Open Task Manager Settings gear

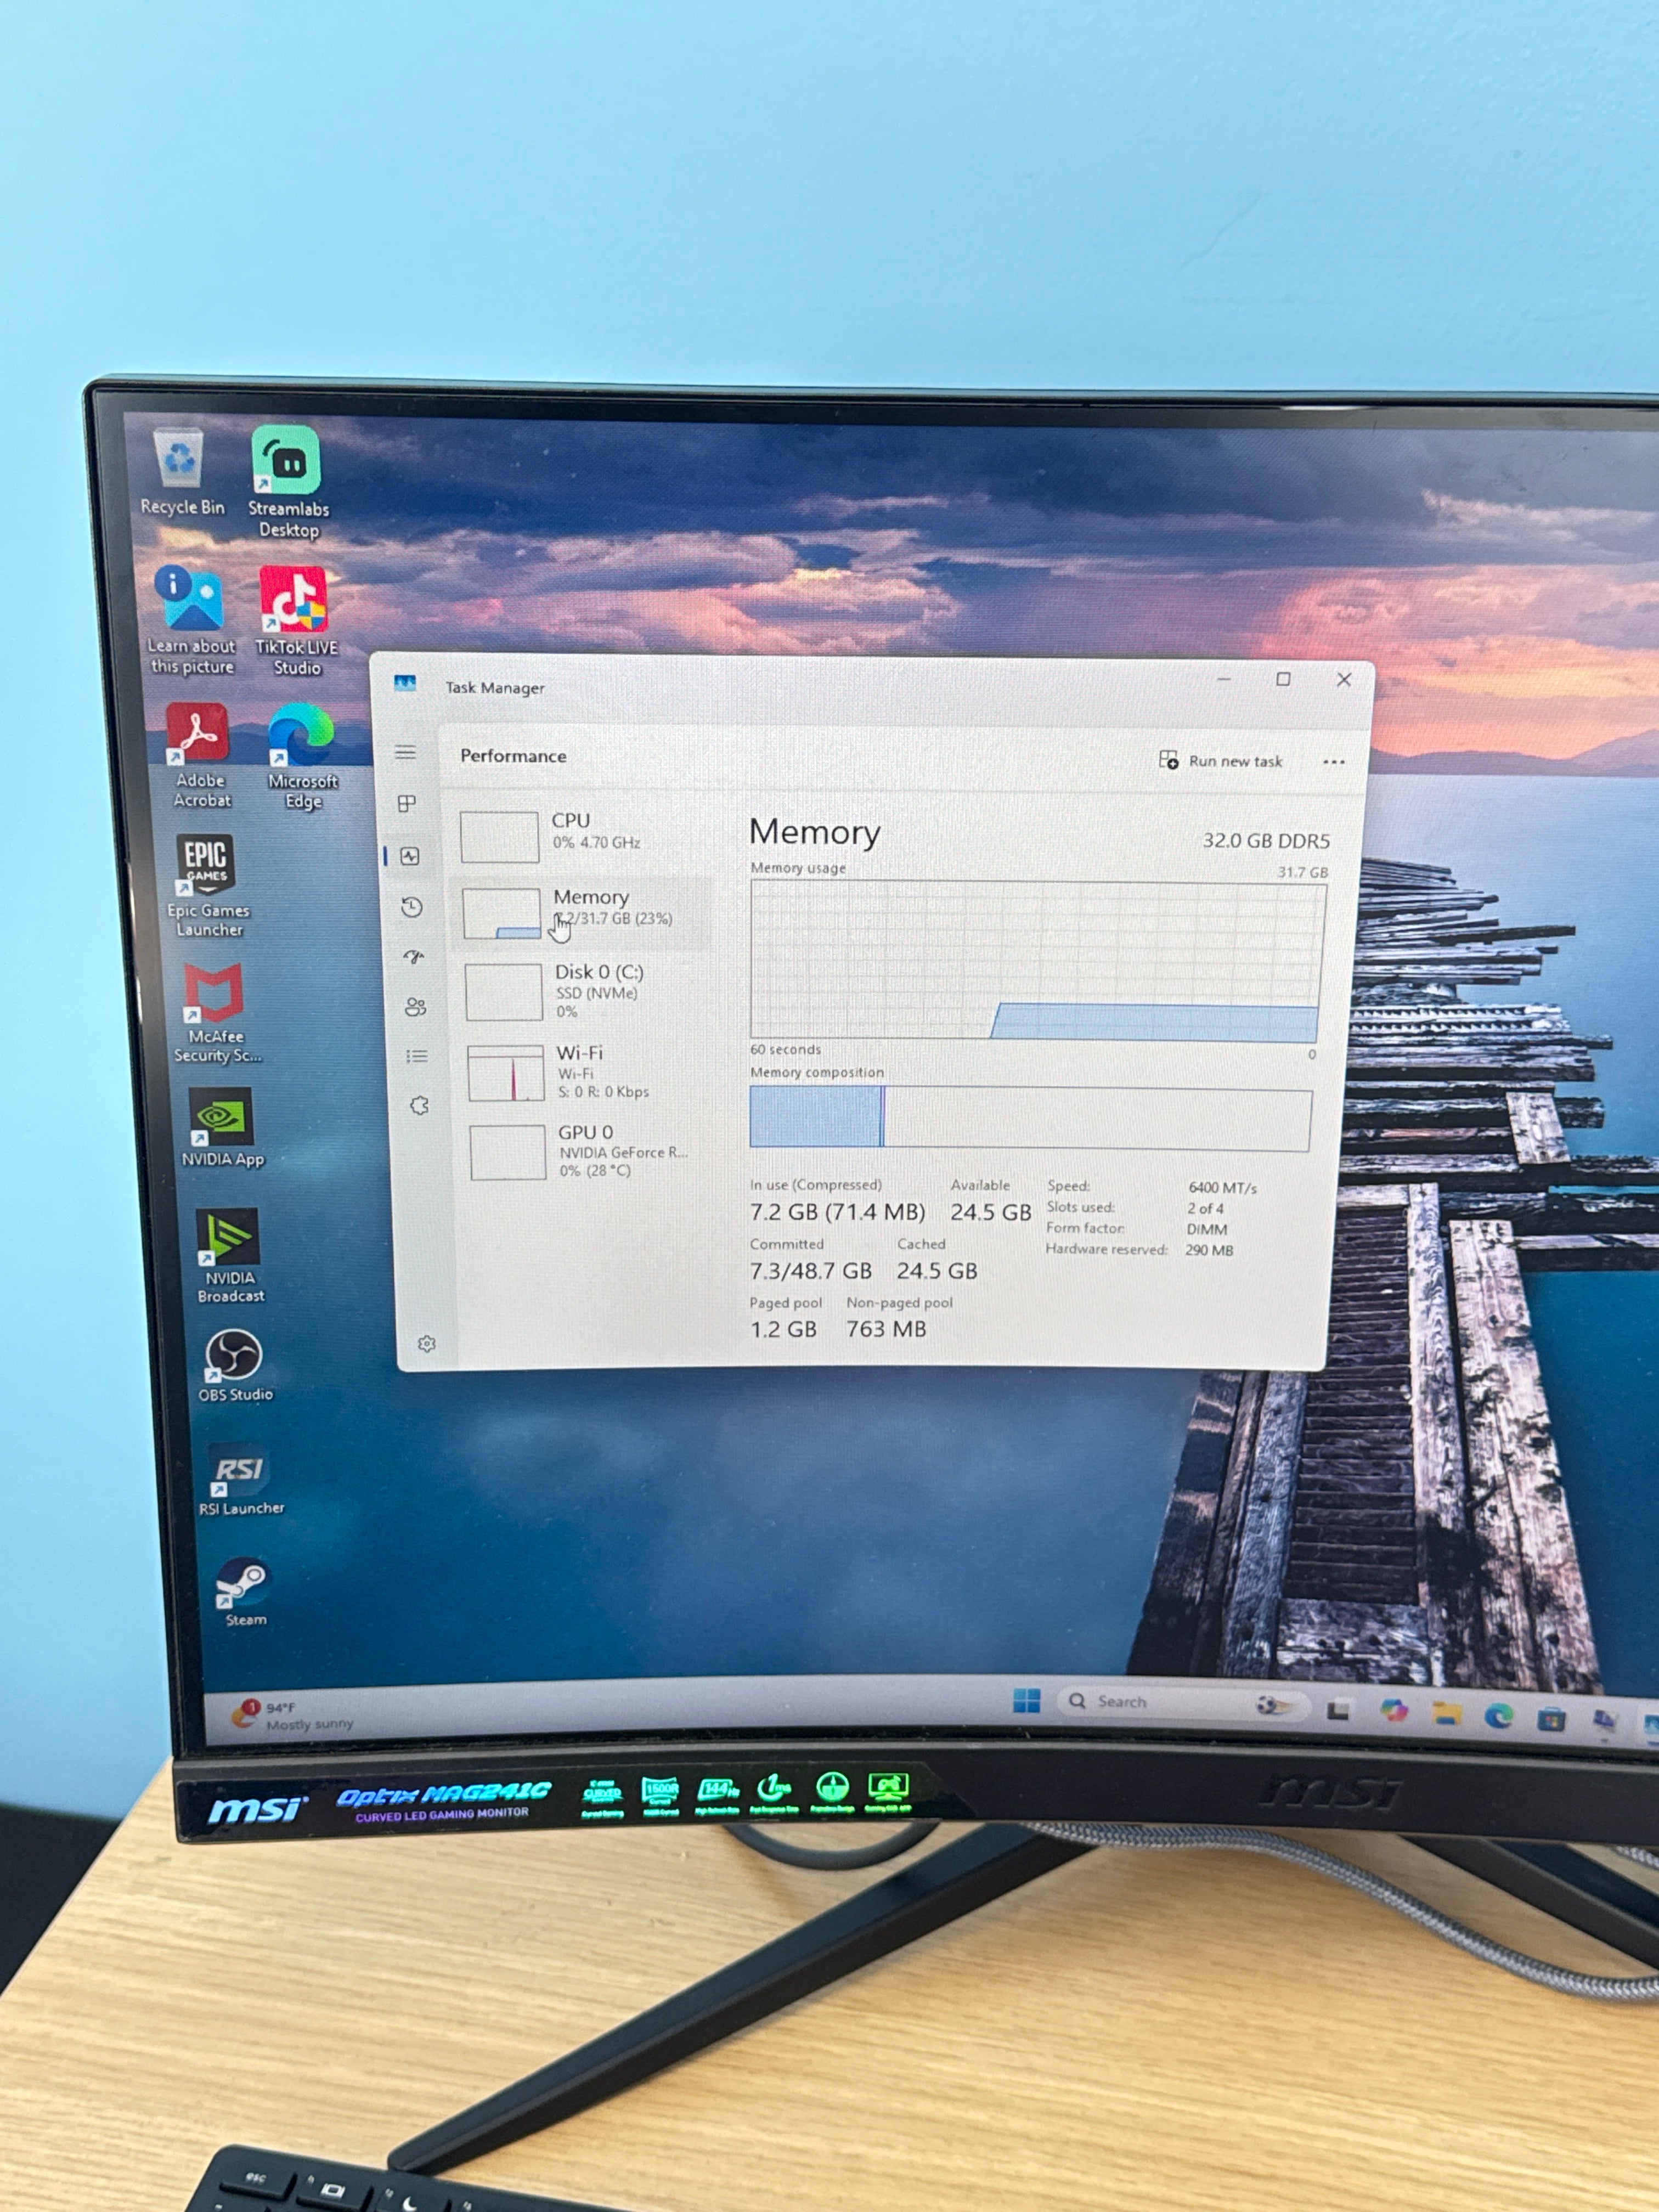pyautogui.click(x=427, y=1343)
